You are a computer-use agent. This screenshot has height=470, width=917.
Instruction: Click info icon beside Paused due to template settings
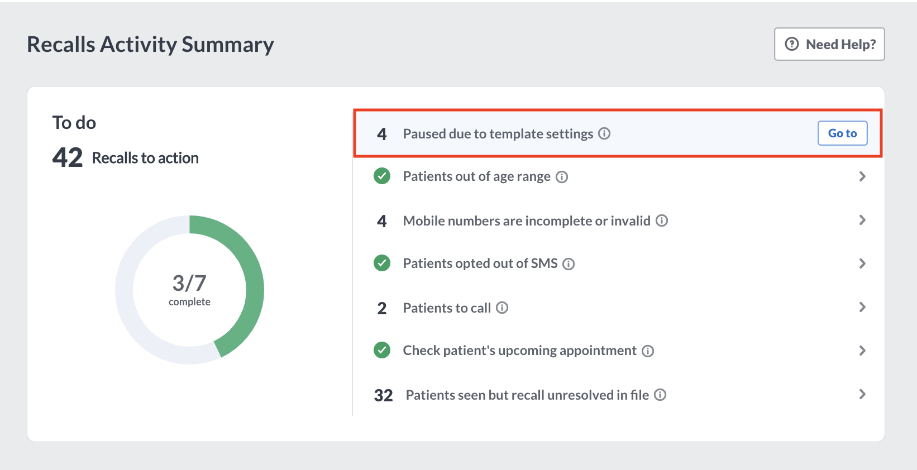pos(604,133)
